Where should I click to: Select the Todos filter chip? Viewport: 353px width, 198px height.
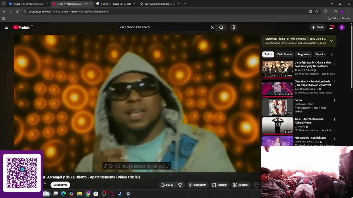pyautogui.click(x=268, y=54)
